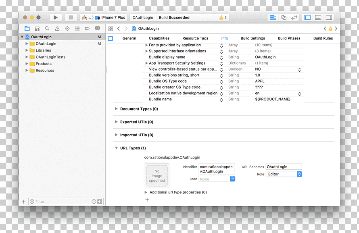Screen dimensions: 359x233
Task: Switch to the Info tab
Action: tap(225, 38)
